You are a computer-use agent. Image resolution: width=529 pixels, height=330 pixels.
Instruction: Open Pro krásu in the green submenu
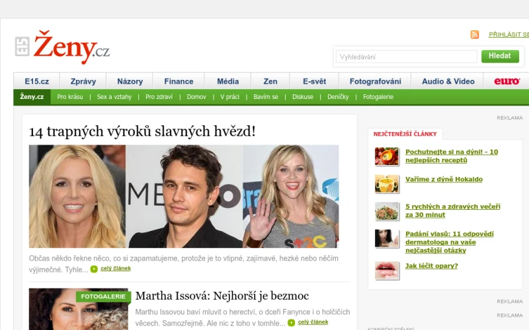coord(70,97)
